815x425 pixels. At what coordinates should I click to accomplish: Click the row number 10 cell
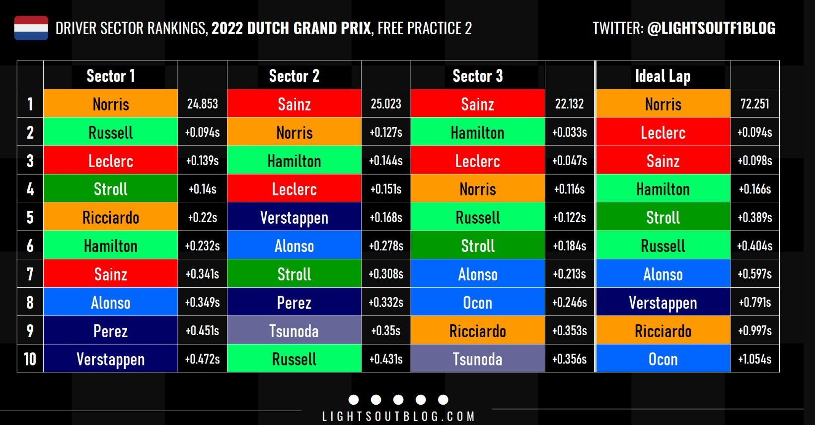point(30,359)
